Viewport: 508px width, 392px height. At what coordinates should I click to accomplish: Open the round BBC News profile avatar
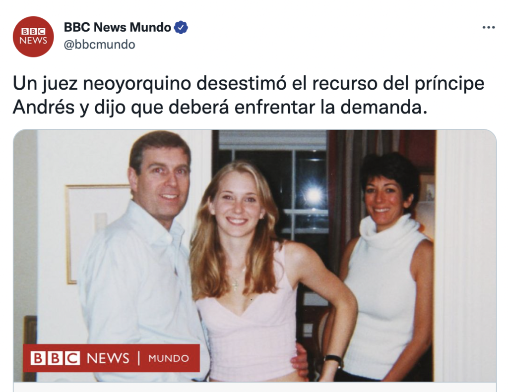[x=33, y=37]
